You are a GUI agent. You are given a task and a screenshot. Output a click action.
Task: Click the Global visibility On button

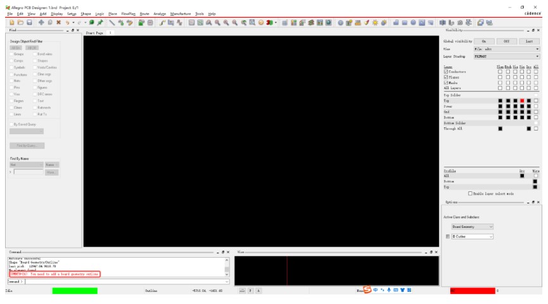tap(484, 41)
